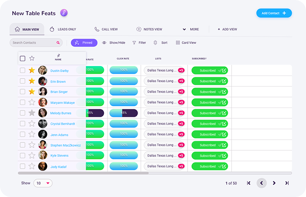Click Melody Burnes' 45% click rate bar
The height and width of the screenshot is (197, 306).
point(124,113)
